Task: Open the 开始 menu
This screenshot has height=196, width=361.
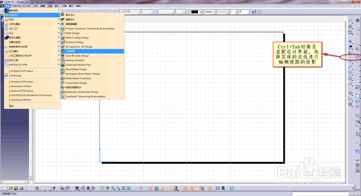Action: [x=8, y=6]
